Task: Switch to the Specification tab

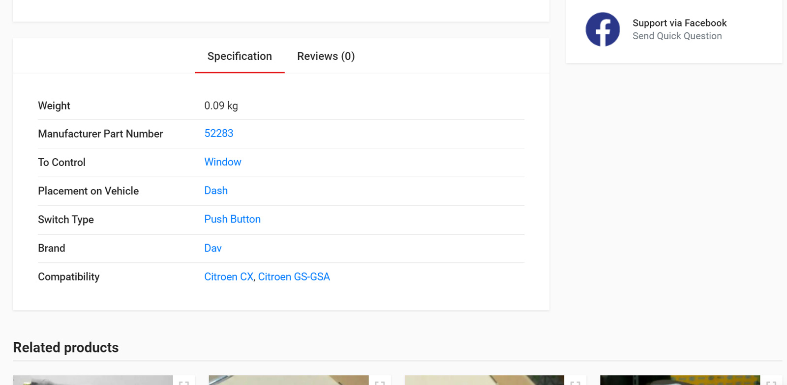Action: (x=240, y=56)
